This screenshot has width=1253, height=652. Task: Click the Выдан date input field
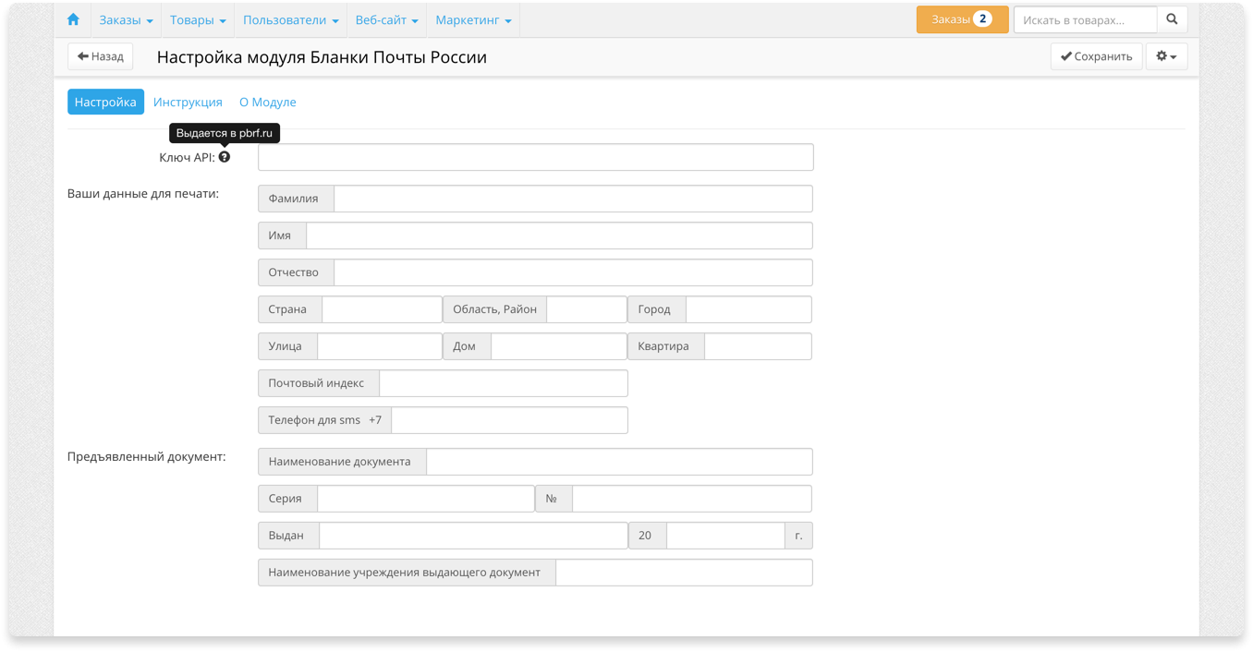473,536
